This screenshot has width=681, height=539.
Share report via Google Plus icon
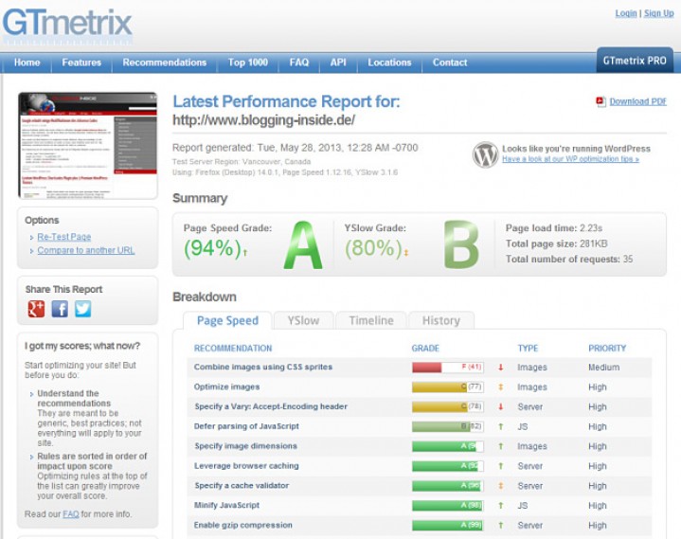[x=36, y=309]
